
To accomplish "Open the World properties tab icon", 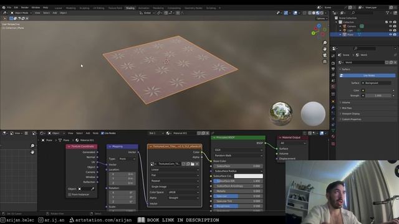I will pyautogui.click(x=333, y=87).
